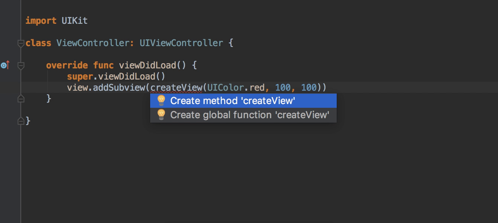The image size is (498, 223).
Task: Click fold end marker at class closing brace
Action: (x=21, y=120)
